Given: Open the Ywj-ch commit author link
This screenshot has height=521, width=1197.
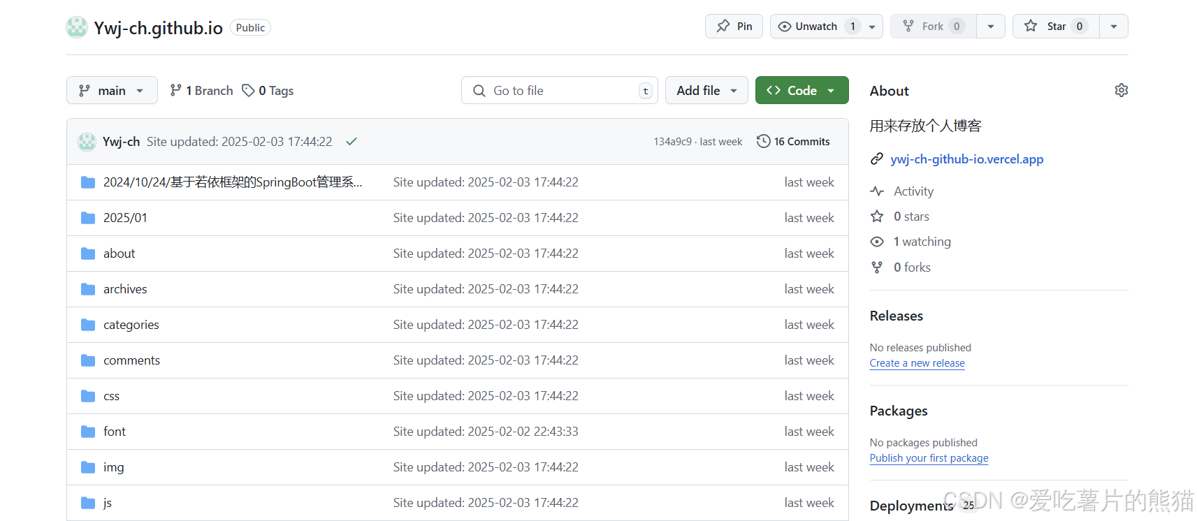Looking at the screenshot, I should 121,141.
